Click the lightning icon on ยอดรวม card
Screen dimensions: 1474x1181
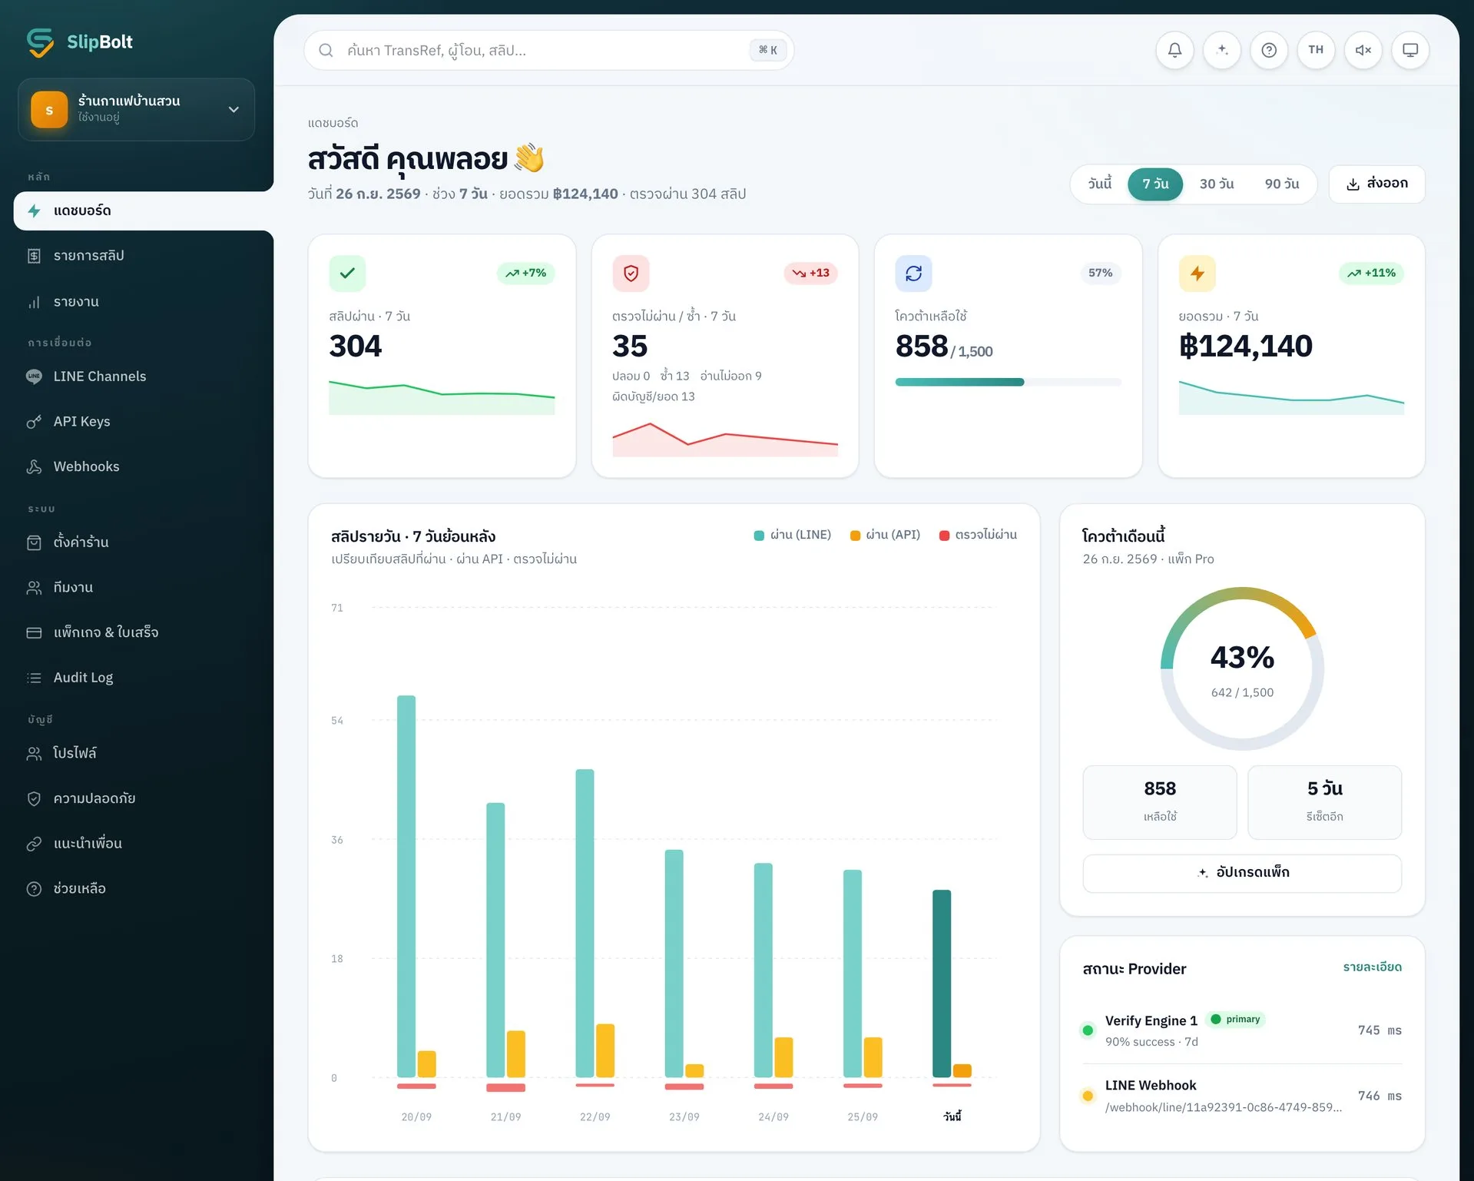pyautogui.click(x=1197, y=274)
